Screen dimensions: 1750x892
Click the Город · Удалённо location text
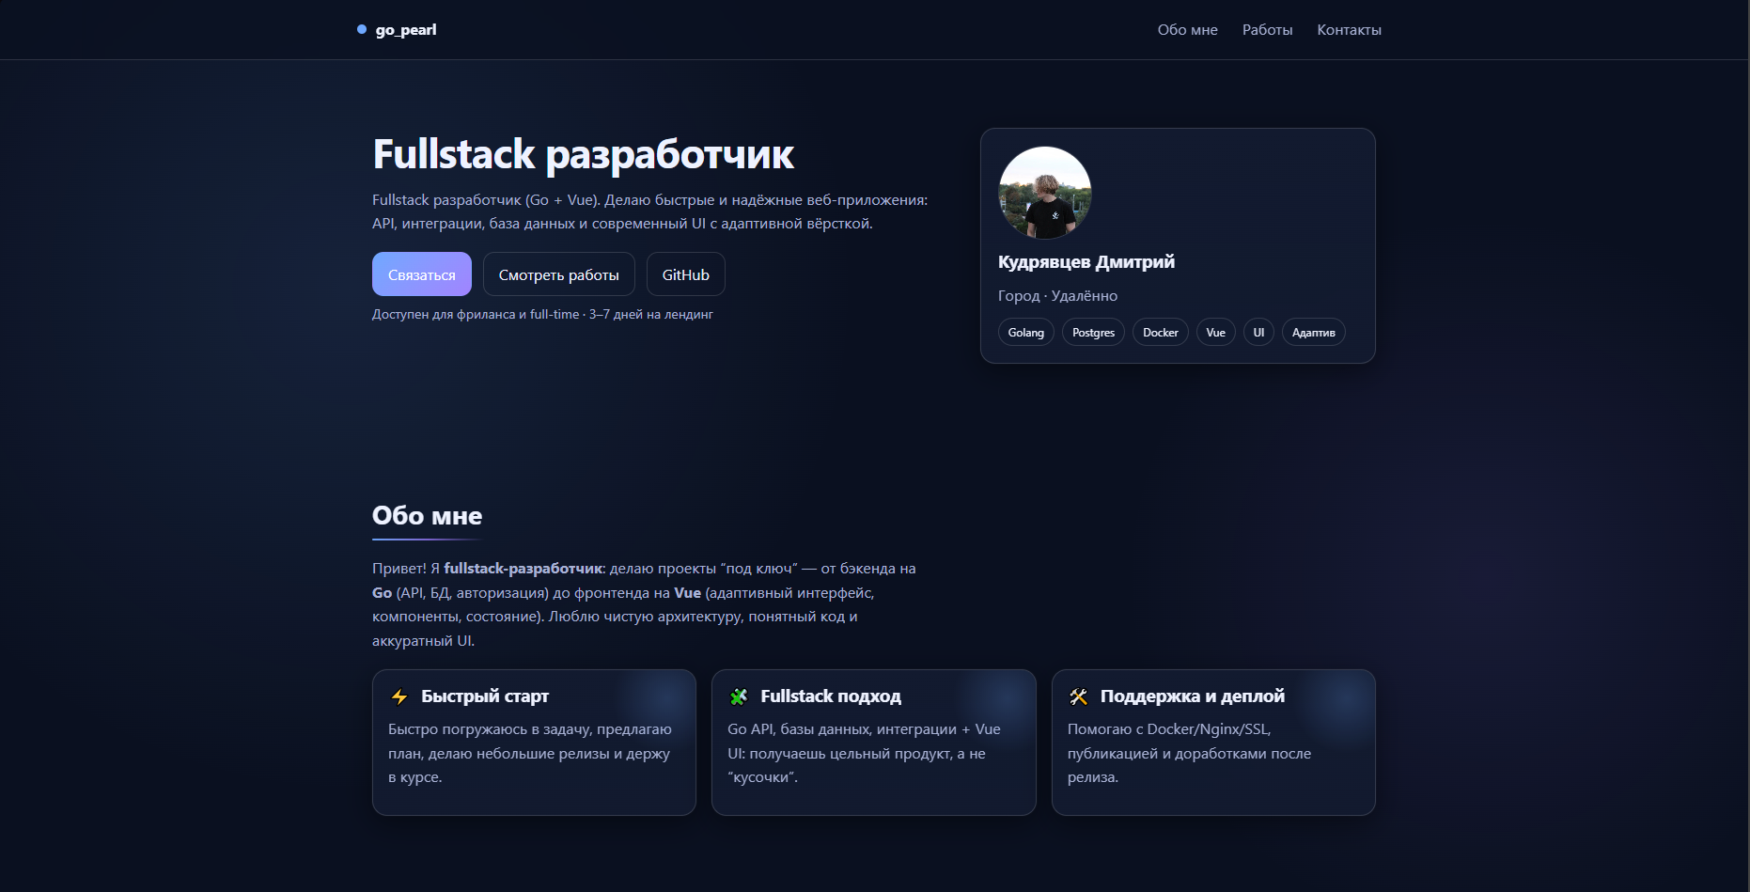pyautogui.click(x=1057, y=296)
